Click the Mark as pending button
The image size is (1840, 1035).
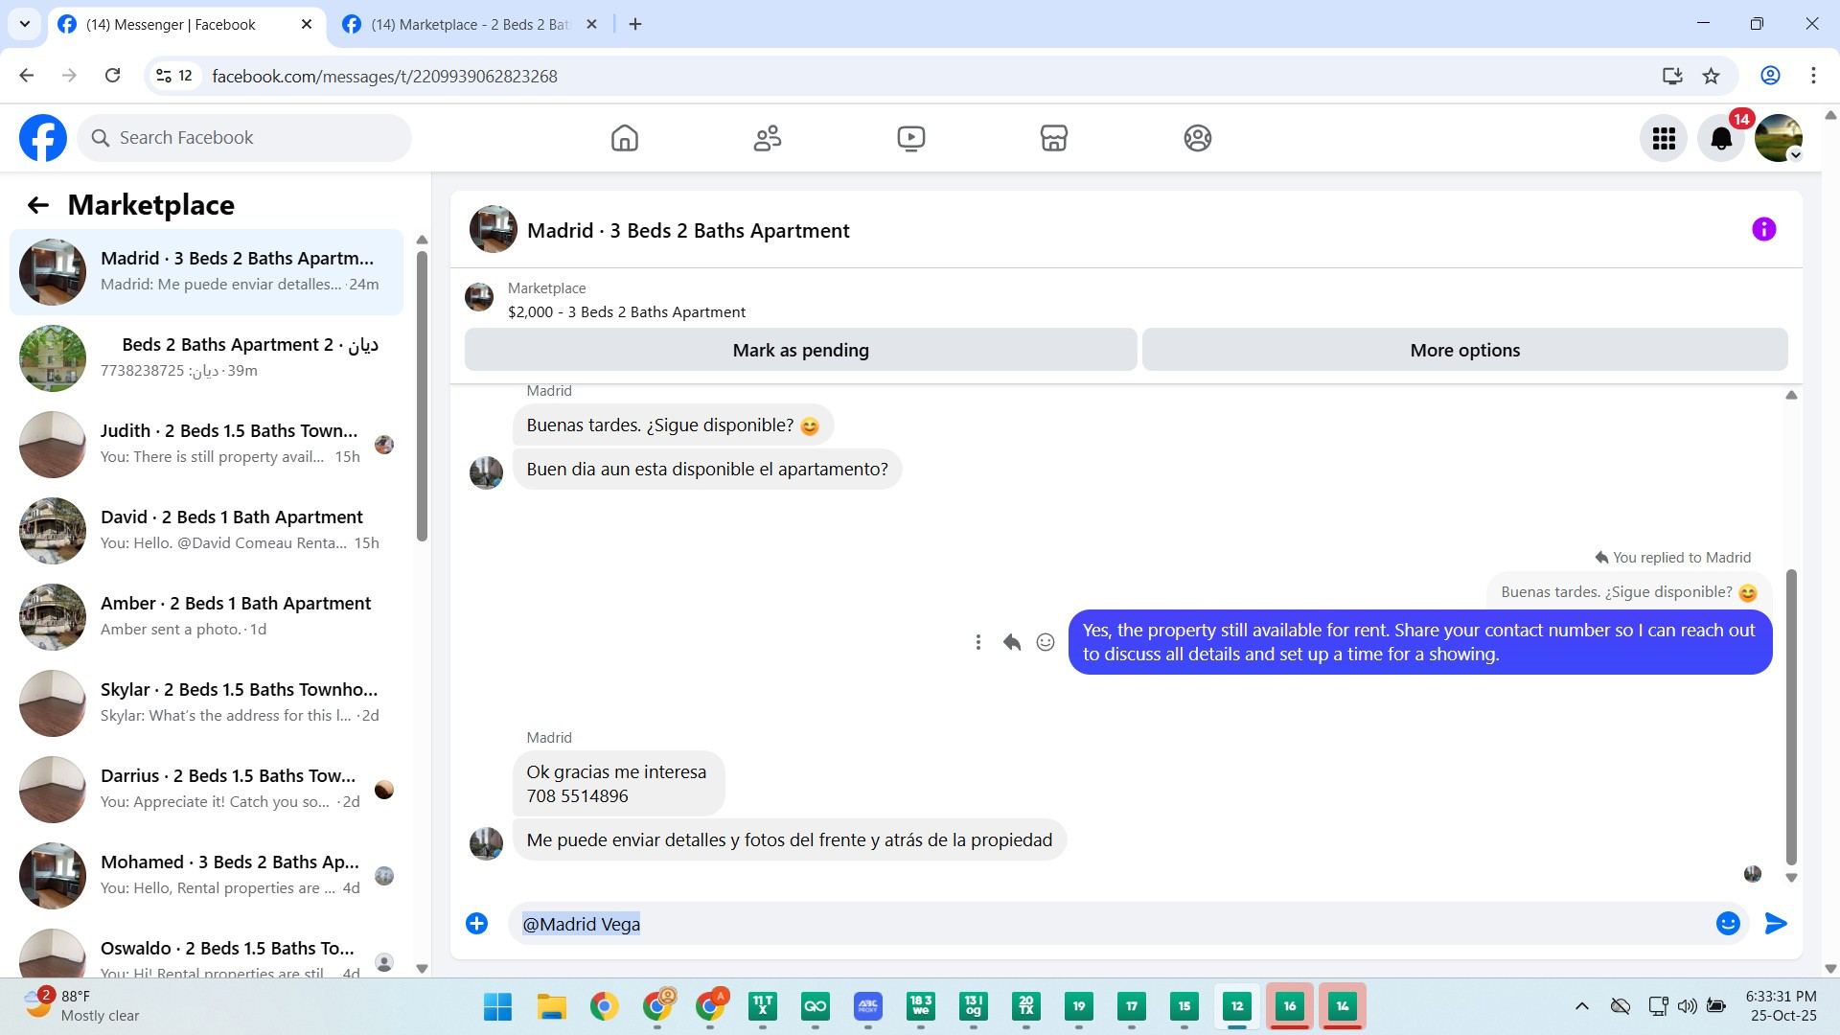tap(800, 350)
